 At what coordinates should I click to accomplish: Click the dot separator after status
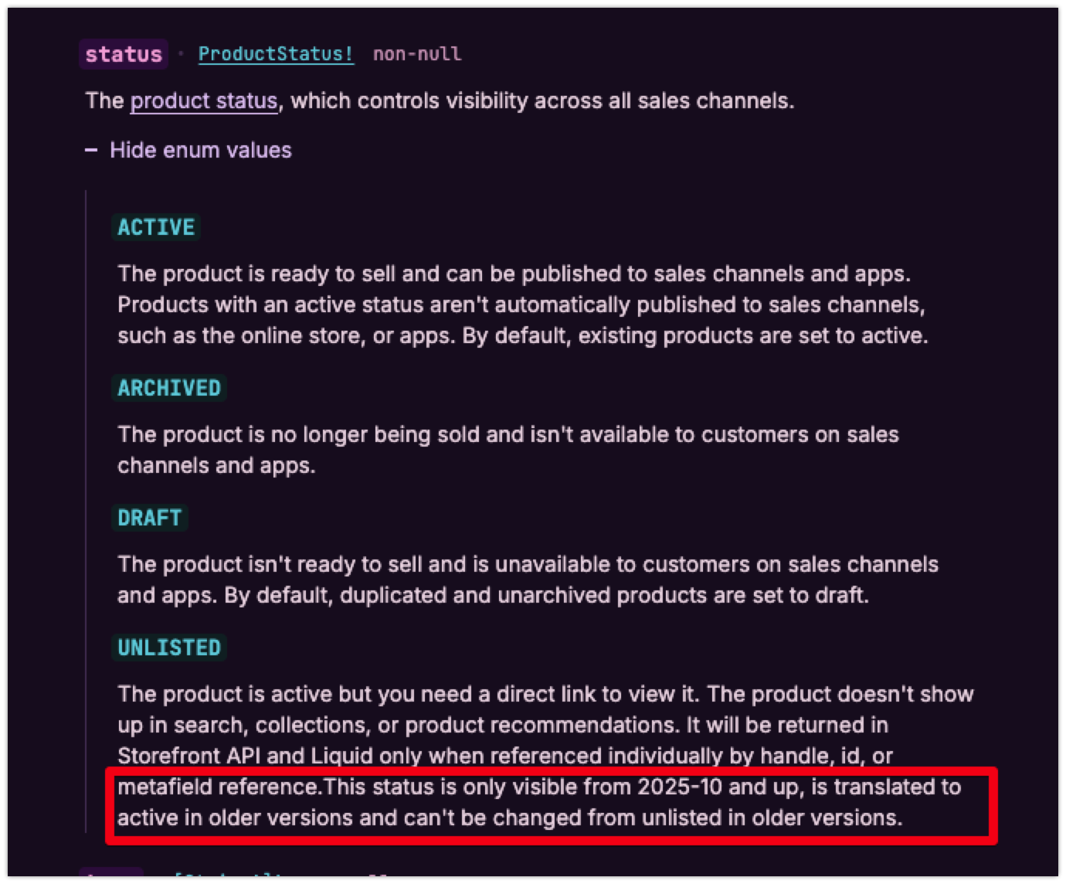pos(182,54)
